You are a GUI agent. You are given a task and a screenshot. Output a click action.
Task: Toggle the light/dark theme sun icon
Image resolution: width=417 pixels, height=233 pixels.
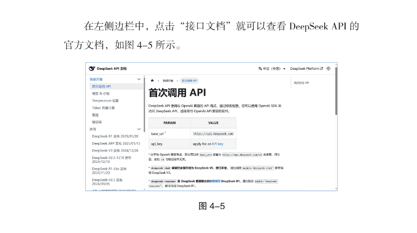(x=328, y=69)
